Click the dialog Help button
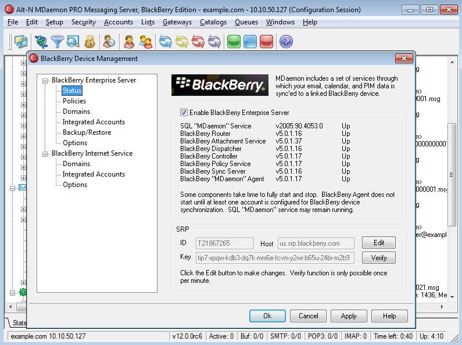This screenshot has height=345, width=462. (389, 316)
